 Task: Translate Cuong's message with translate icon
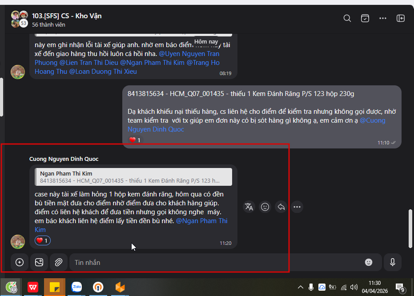249,207
